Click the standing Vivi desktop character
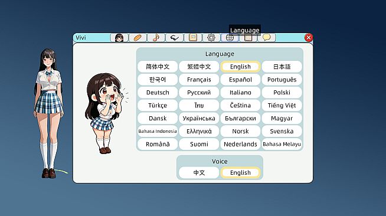This screenshot has height=216, width=386. [49, 113]
